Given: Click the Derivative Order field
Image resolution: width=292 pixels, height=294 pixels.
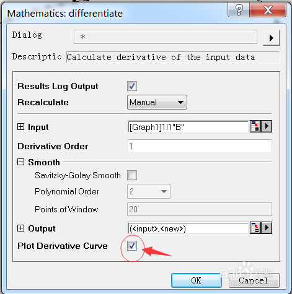Looking at the screenshot, I should pyautogui.click(x=200, y=146).
